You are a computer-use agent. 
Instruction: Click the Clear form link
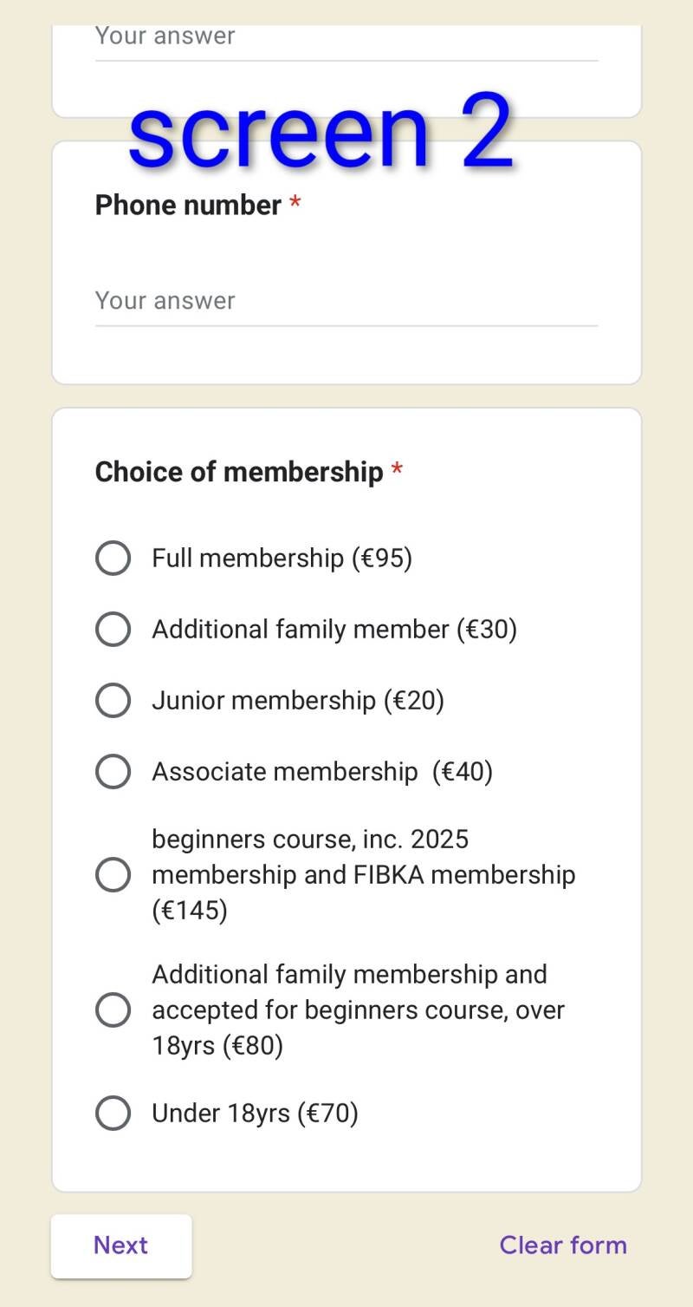[562, 1245]
